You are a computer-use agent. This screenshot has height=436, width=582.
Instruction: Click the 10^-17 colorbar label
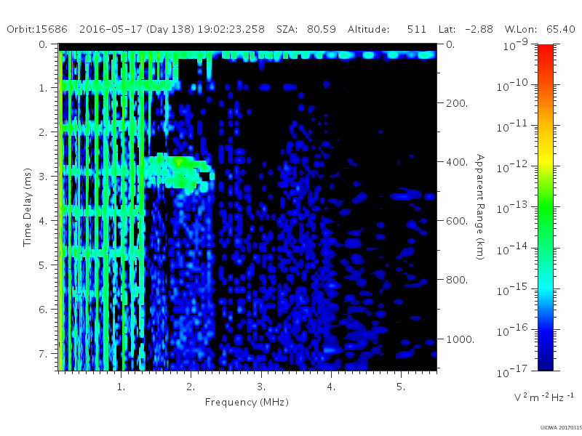click(512, 371)
